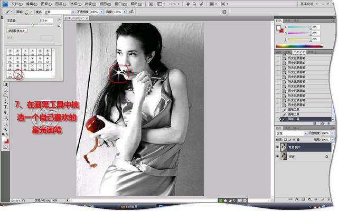Image resolution: width=338 pixels, height=211 pixels.
Task: Create new document from current history state
Action: tap(315, 123)
